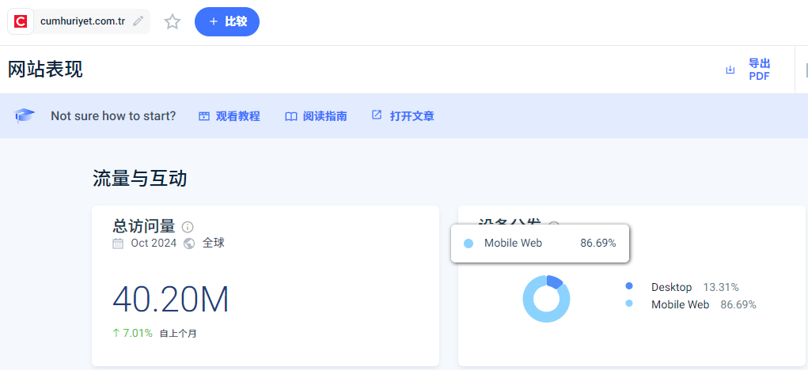Open the 观看教程 tutorial link

pyautogui.click(x=237, y=116)
